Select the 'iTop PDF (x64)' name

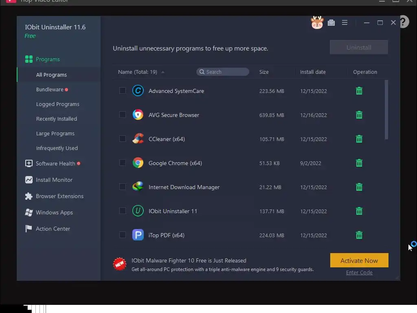pos(167,235)
